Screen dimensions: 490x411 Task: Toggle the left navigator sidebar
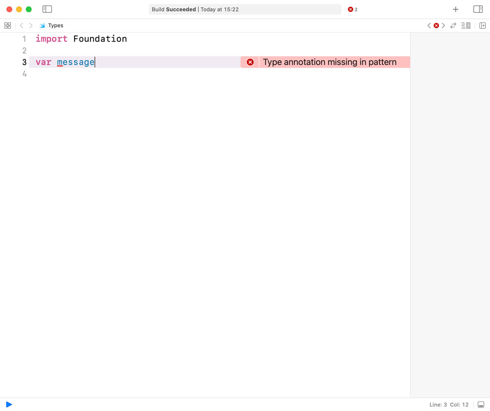point(47,9)
